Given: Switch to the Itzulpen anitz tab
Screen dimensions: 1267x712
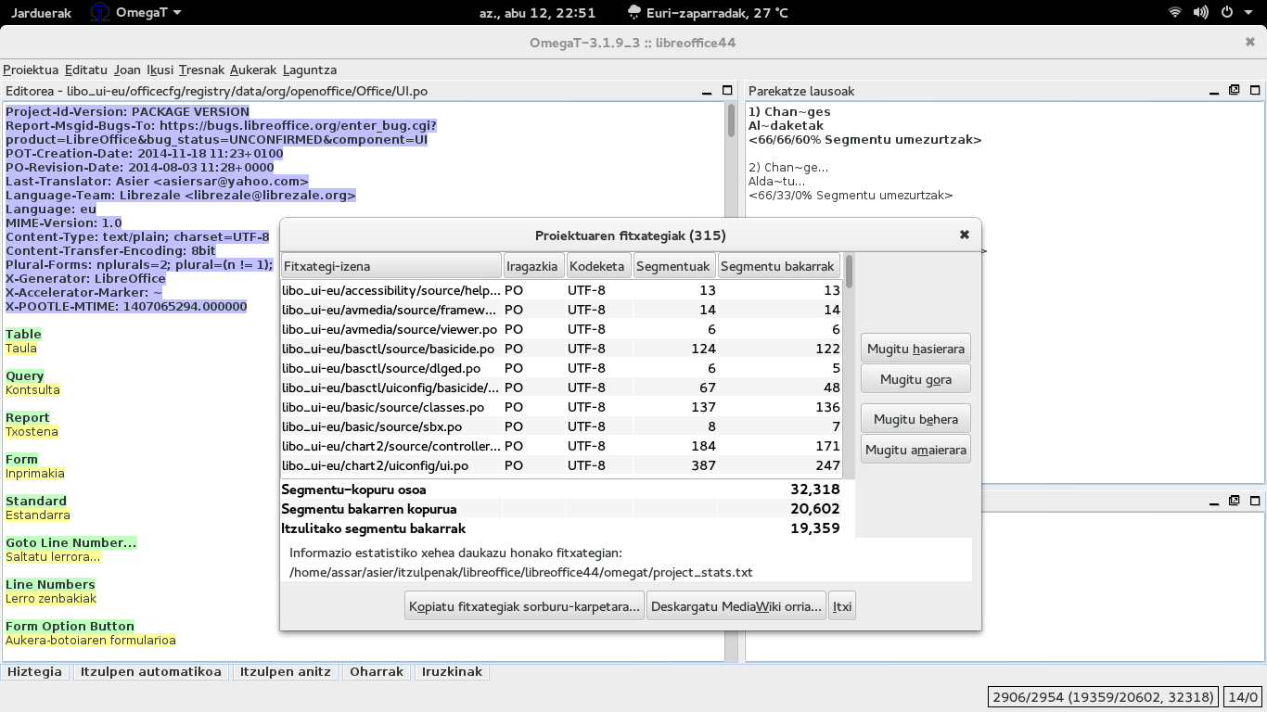Looking at the screenshot, I should [x=286, y=671].
